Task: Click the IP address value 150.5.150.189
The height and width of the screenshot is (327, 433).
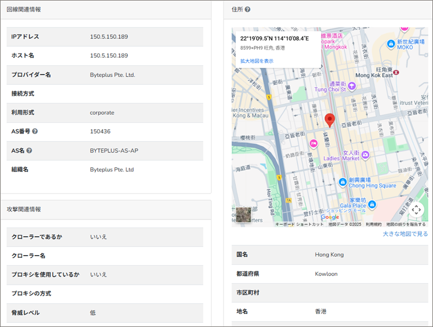Action: tap(109, 37)
